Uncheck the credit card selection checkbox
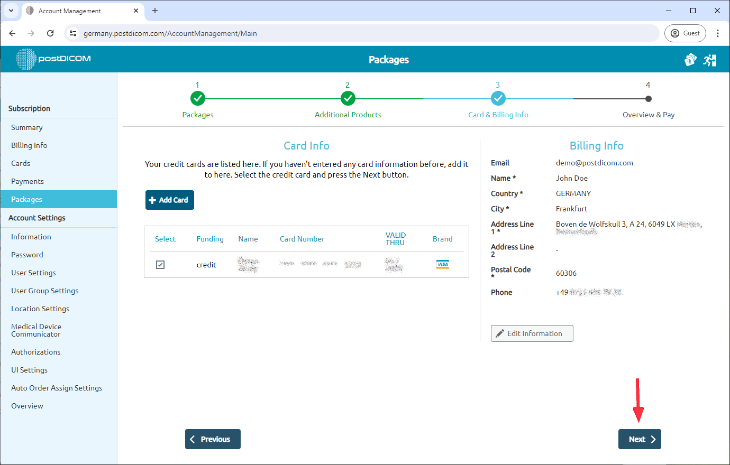Screen dimensions: 730x465 tap(160, 264)
